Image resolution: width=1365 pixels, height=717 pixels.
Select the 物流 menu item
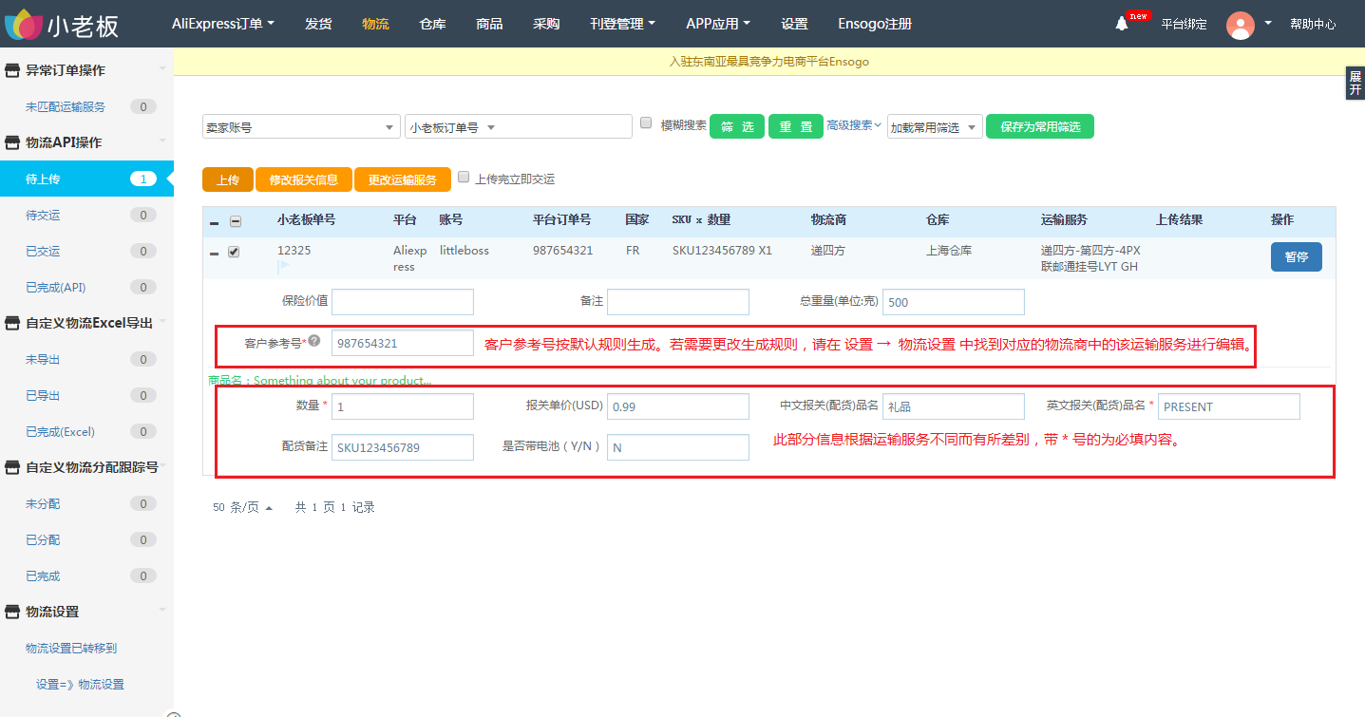(375, 24)
